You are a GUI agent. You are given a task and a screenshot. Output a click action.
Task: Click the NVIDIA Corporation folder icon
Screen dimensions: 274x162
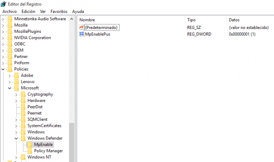click(10, 38)
